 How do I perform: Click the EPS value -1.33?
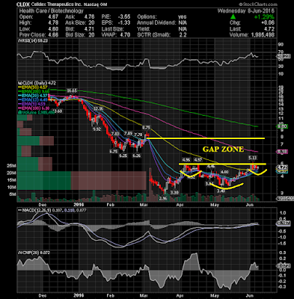click(123, 23)
